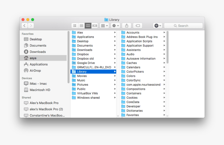The width and height of the screenshot is (224, 145).
Task: Select the Public folder
Action: coord(93,89)
